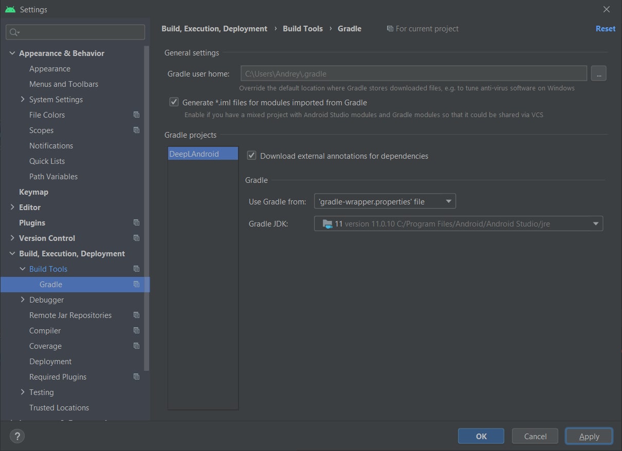Click the JDK folder icon in Gradle JDK field

tap(327, 223)
